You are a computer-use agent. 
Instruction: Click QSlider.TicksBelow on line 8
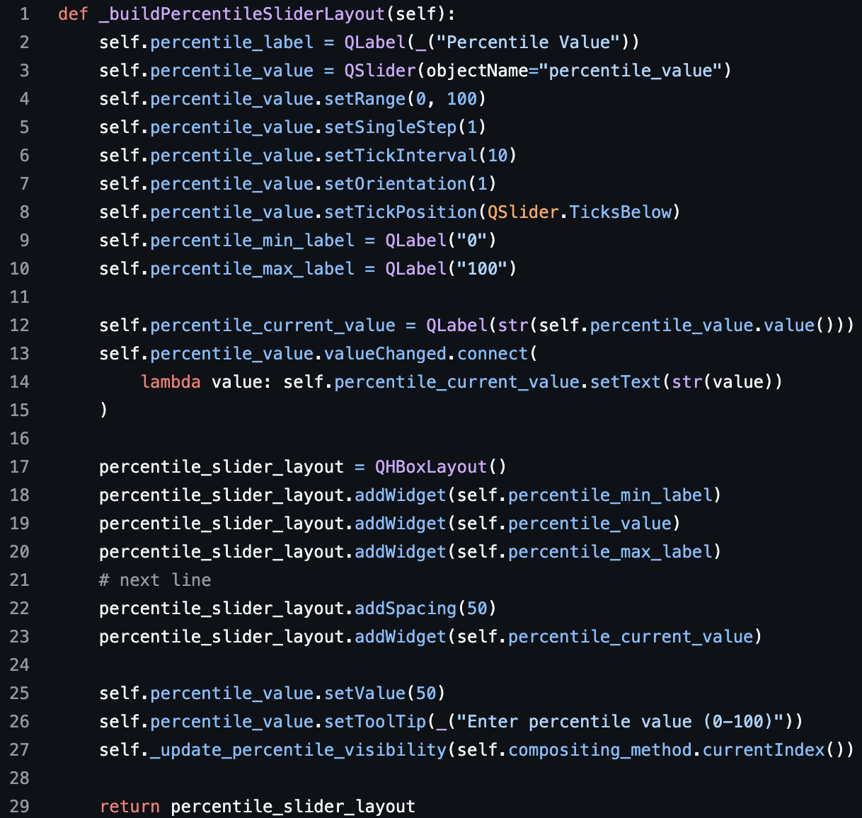(579, 212)
